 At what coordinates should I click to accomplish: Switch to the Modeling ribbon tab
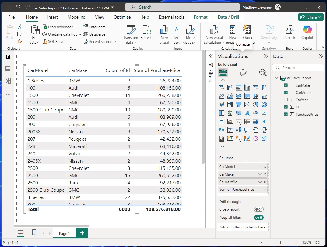tap(76, 17)
